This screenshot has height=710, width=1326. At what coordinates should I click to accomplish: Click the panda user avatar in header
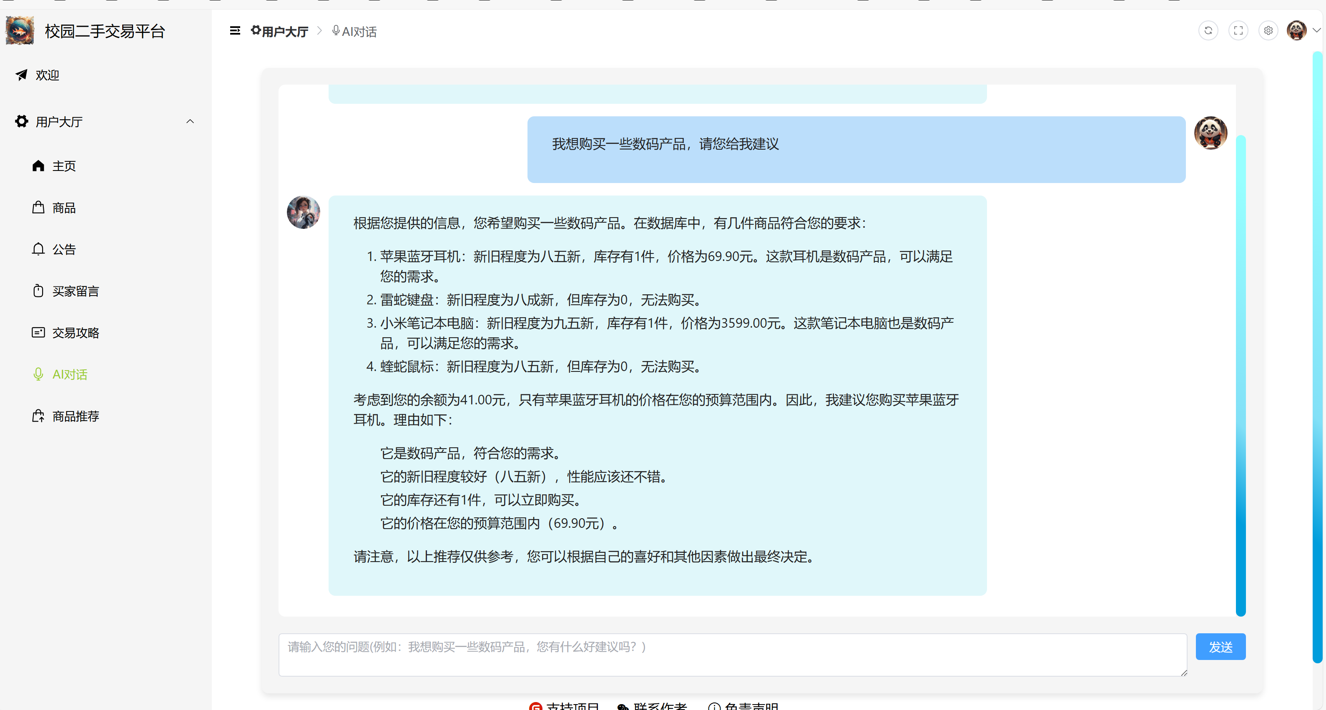(1296, 31)
